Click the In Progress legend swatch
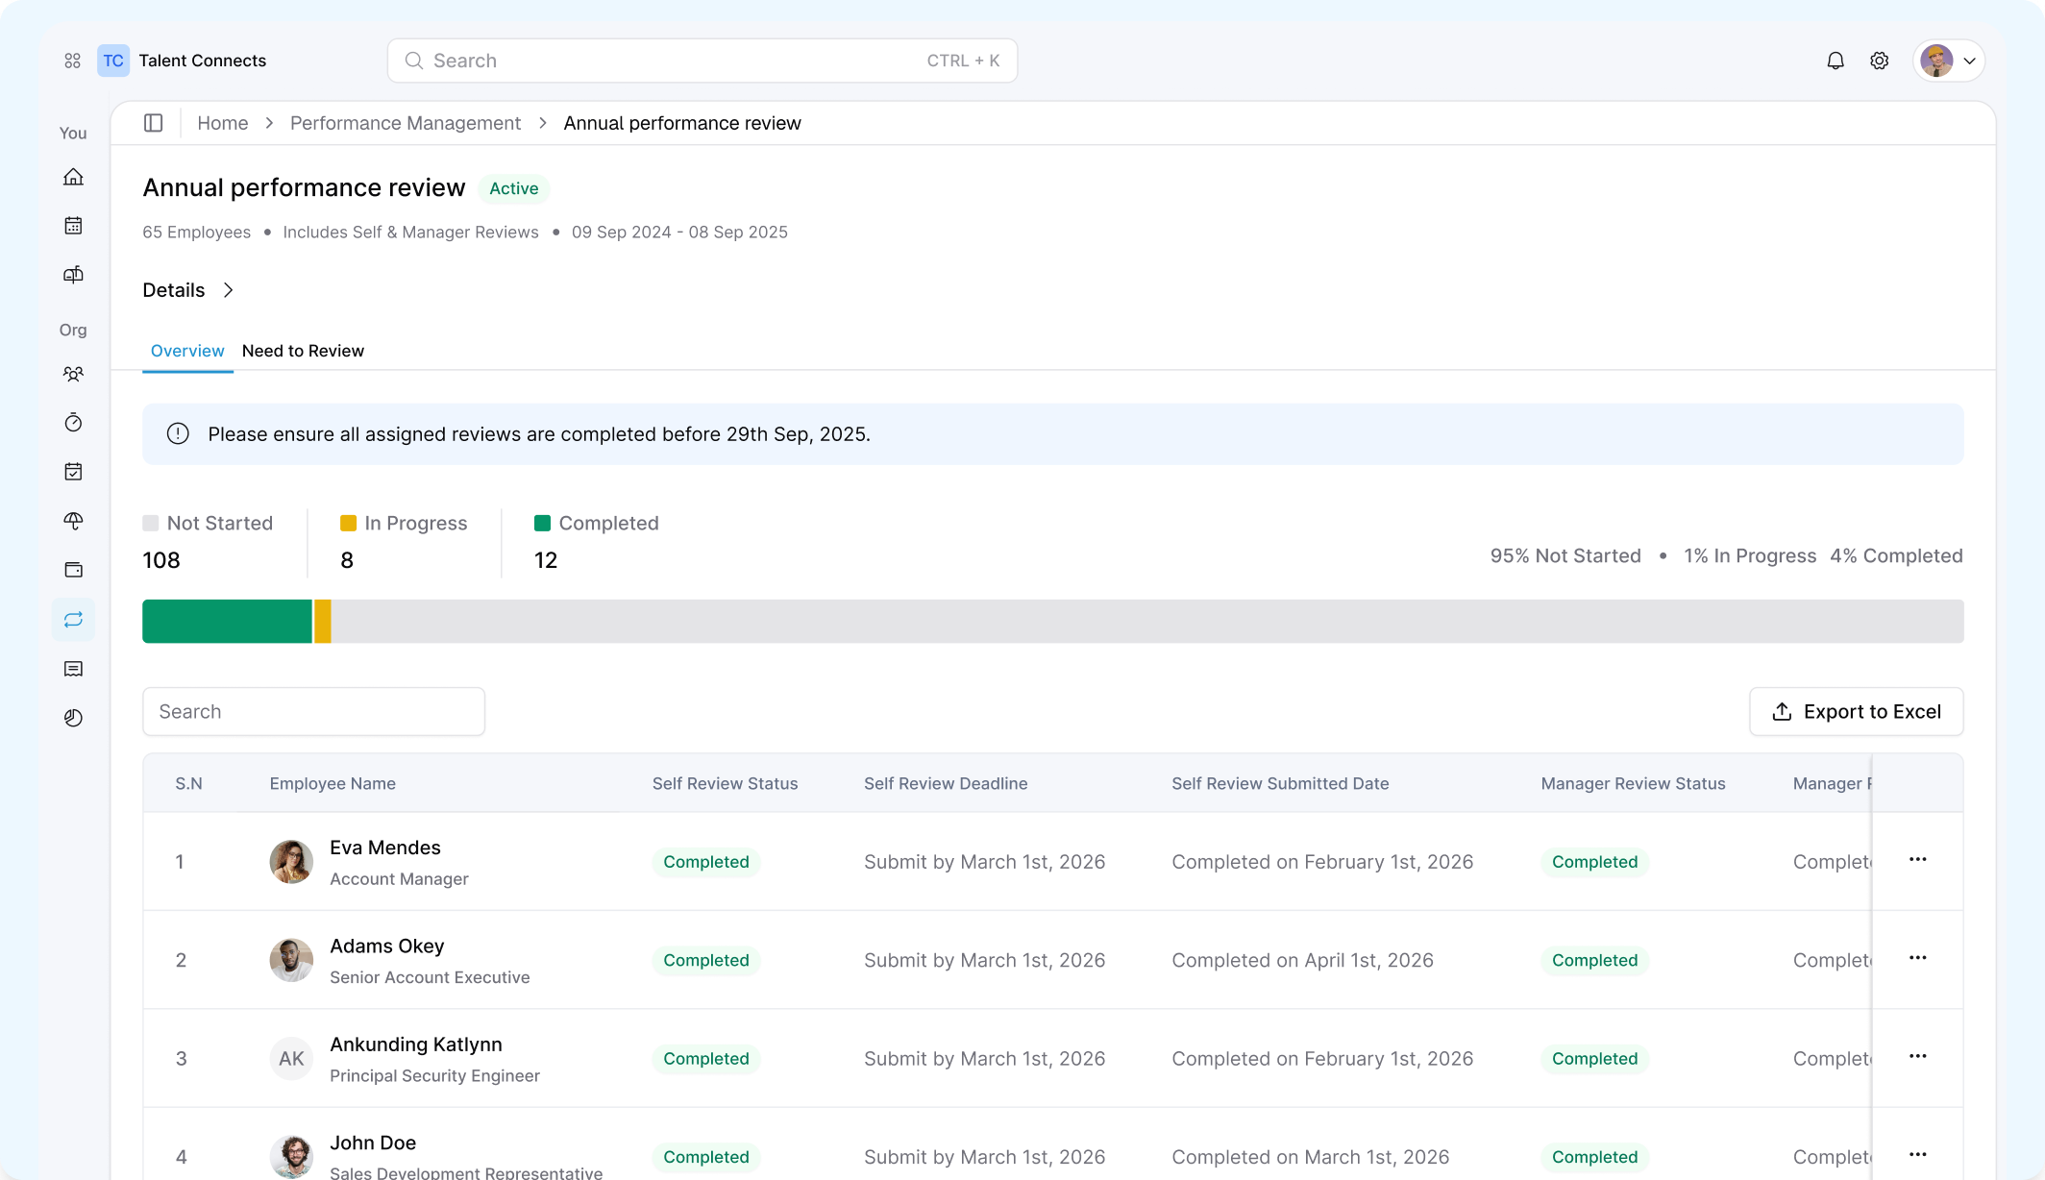 pos(349,524)
